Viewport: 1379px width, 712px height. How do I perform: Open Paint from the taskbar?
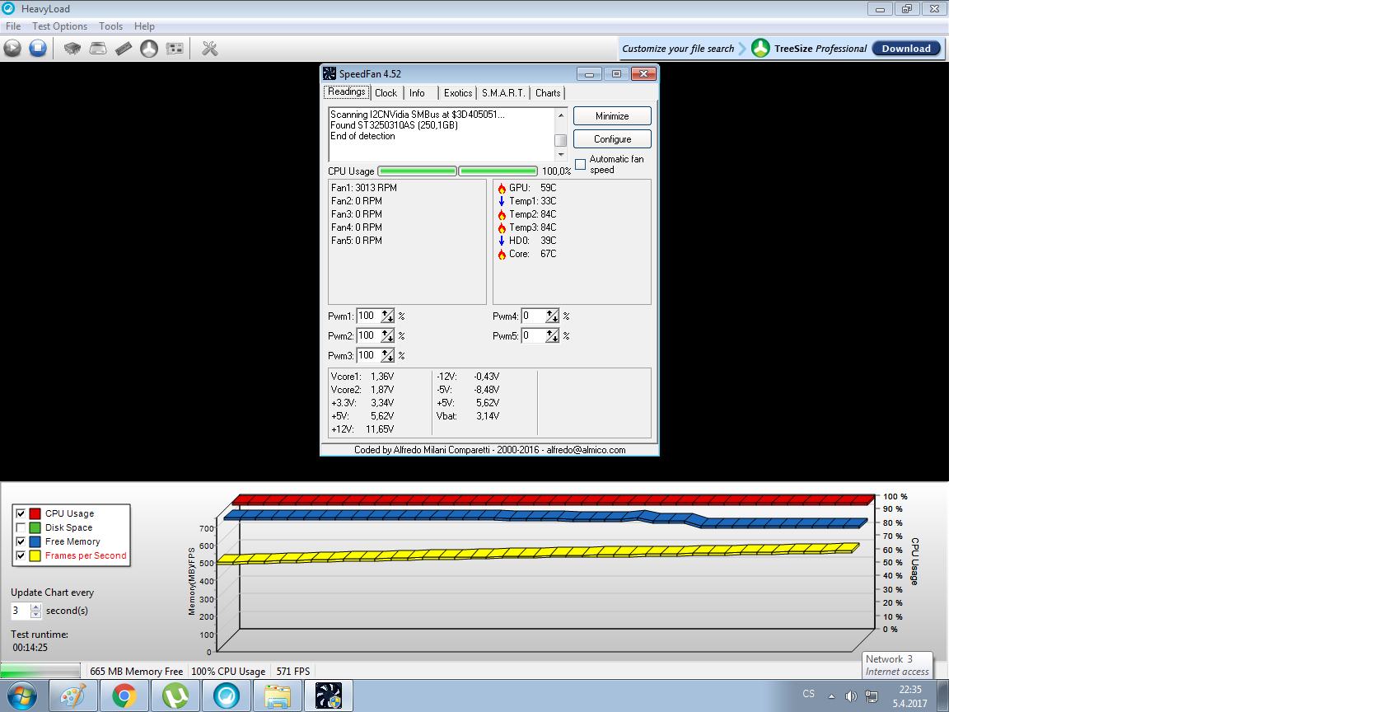[x=73, y=696]
